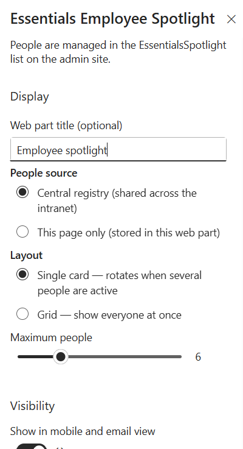
Task: Close the Essentials Employee Spotlight pane
Action: pyautogui.click(x=231, y=19)
